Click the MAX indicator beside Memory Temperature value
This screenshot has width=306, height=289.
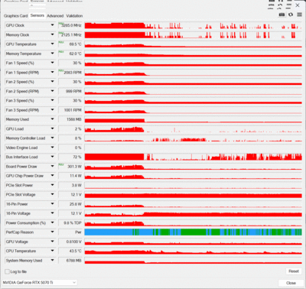(61, 51)
